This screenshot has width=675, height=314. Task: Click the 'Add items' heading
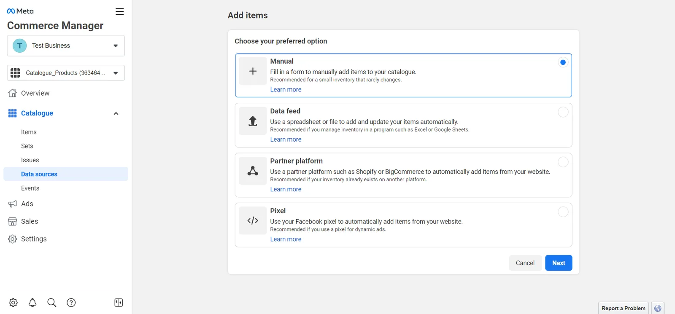click(x=248, y=15)
